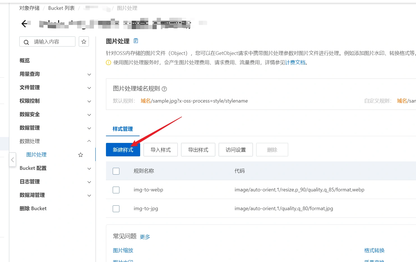Screen dimensions: 416x262
Task: Click the 新建样式 button
Action: coord(123,150)
